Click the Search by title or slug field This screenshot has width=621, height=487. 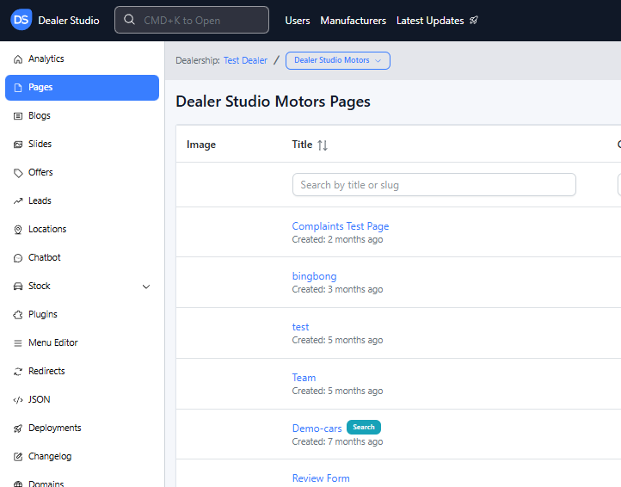pyautogui.click(x=433, y=185)
